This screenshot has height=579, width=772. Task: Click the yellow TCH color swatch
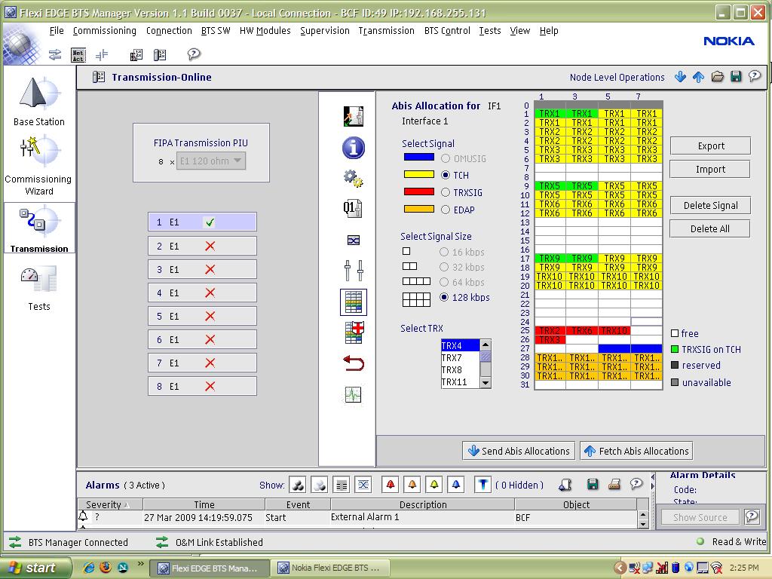coord(418,175)
